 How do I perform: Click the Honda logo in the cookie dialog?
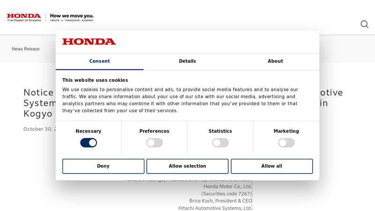pos(89,42)
